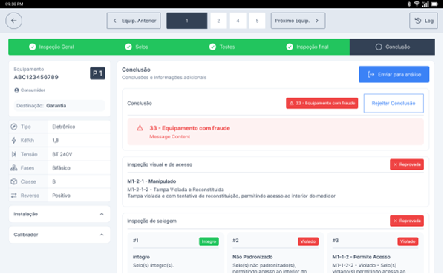The image size is (444, 274).
Task: Open the Inspeção final step
Action: [x=307, y=47]
